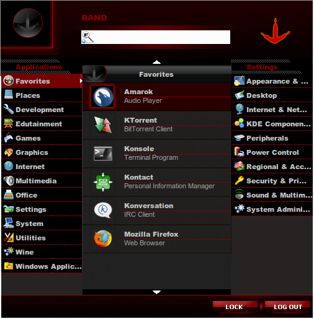Click the Appearance settings icon

click(x=240, y=81)
